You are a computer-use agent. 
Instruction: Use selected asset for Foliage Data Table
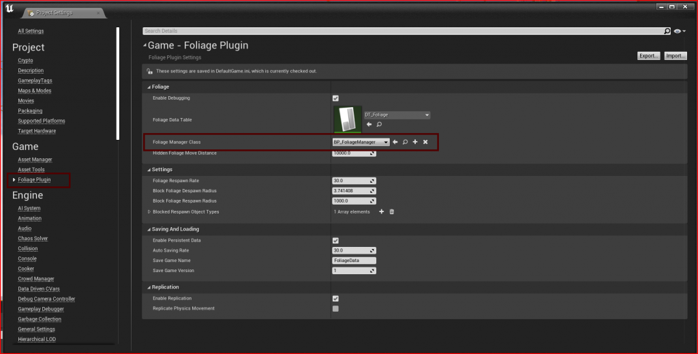click(369, 124)
